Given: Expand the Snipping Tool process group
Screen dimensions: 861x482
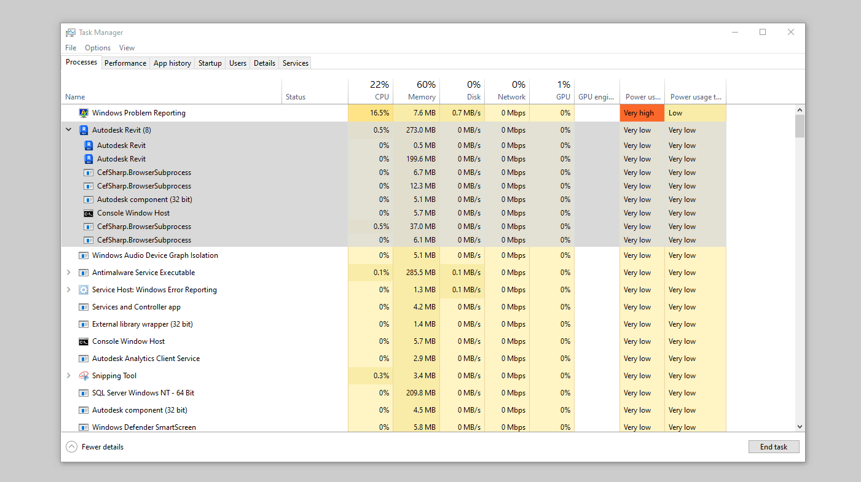Looking at the screenshot, I should (68, 375).
